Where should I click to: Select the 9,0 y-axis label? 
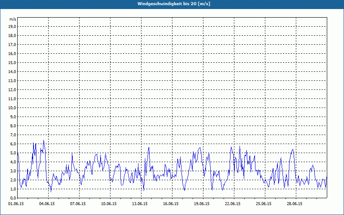(13, 117)
